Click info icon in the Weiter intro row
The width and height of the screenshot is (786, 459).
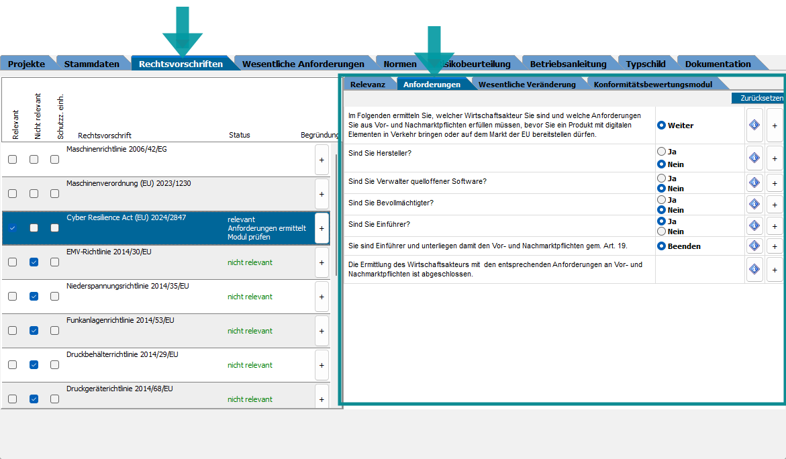click(x=754, y=125)
